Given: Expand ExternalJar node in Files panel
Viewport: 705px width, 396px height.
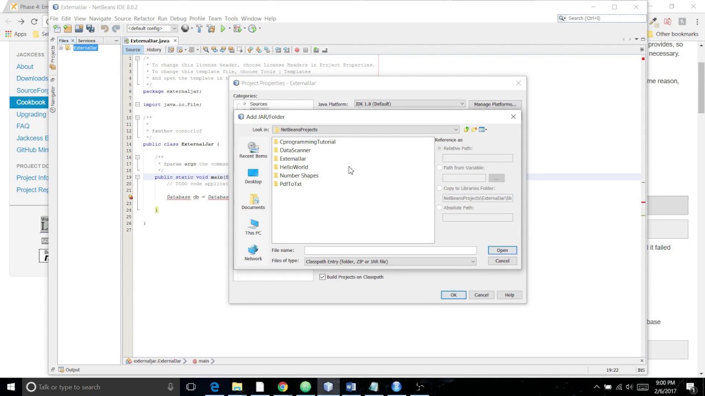Looking at the screenshot, I should [61, 48].
